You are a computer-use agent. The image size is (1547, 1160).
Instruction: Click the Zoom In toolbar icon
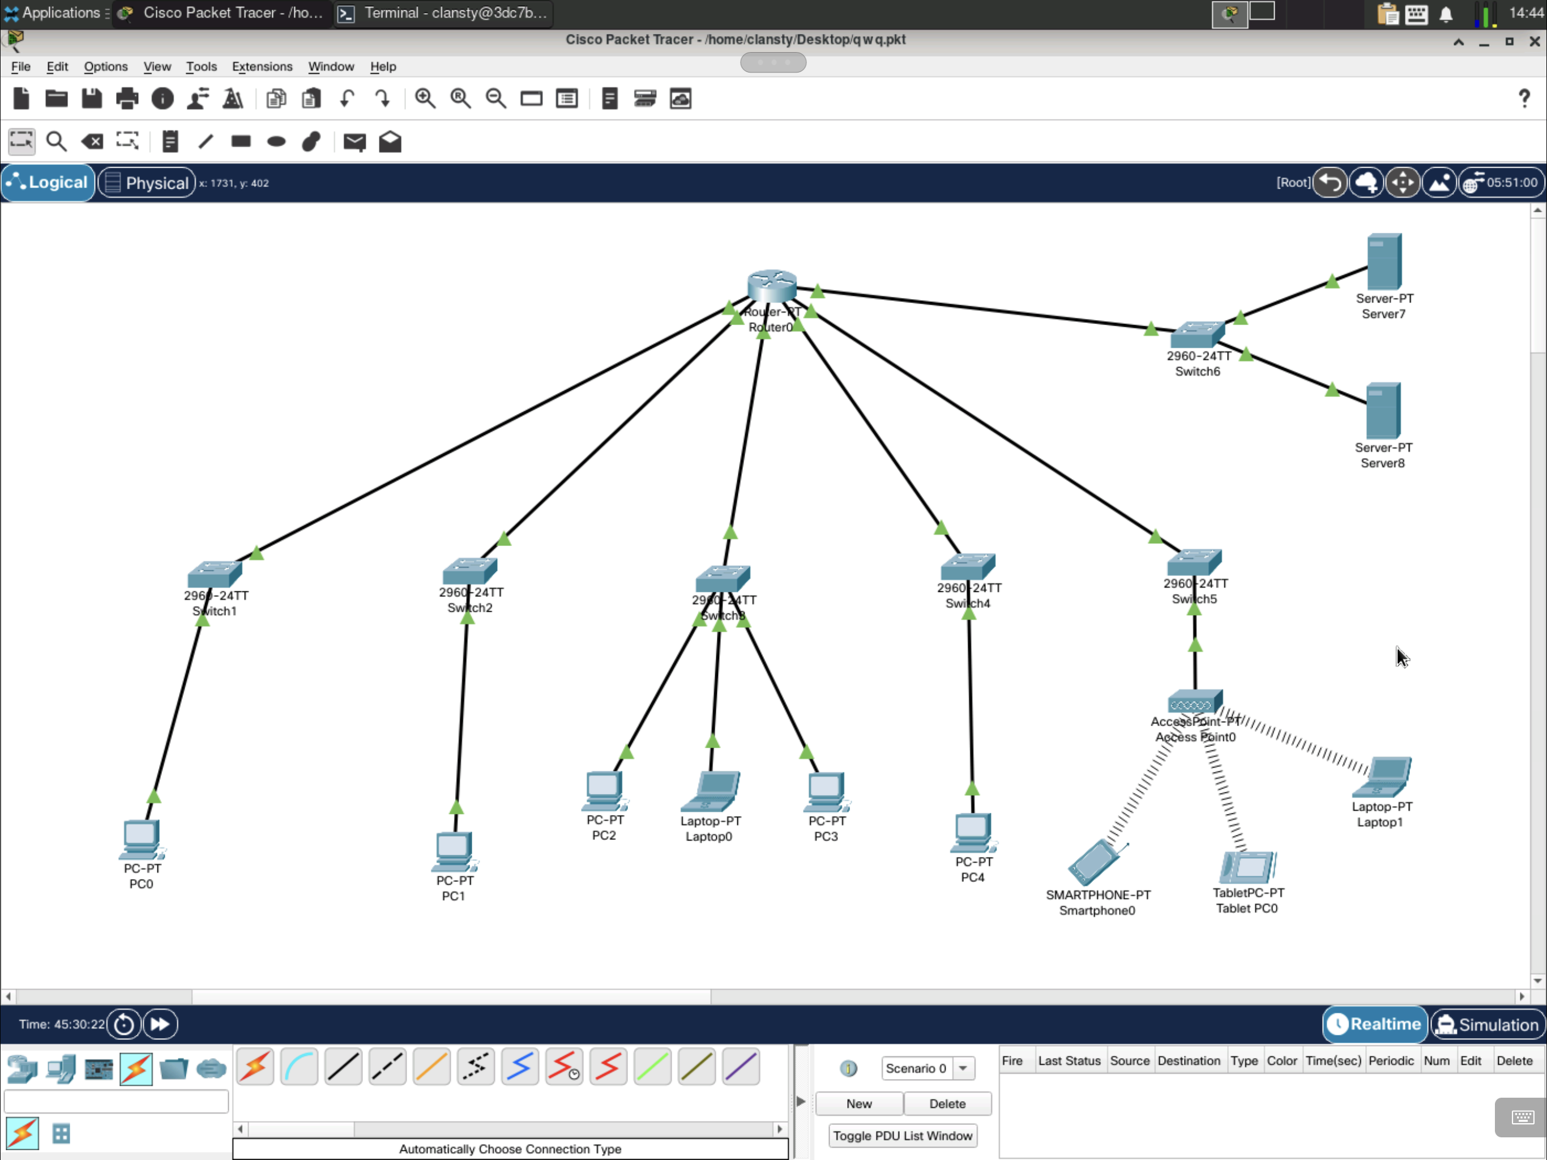425,99
